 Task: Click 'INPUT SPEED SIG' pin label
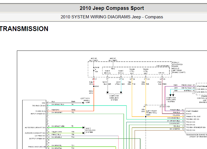pos(38,114)
